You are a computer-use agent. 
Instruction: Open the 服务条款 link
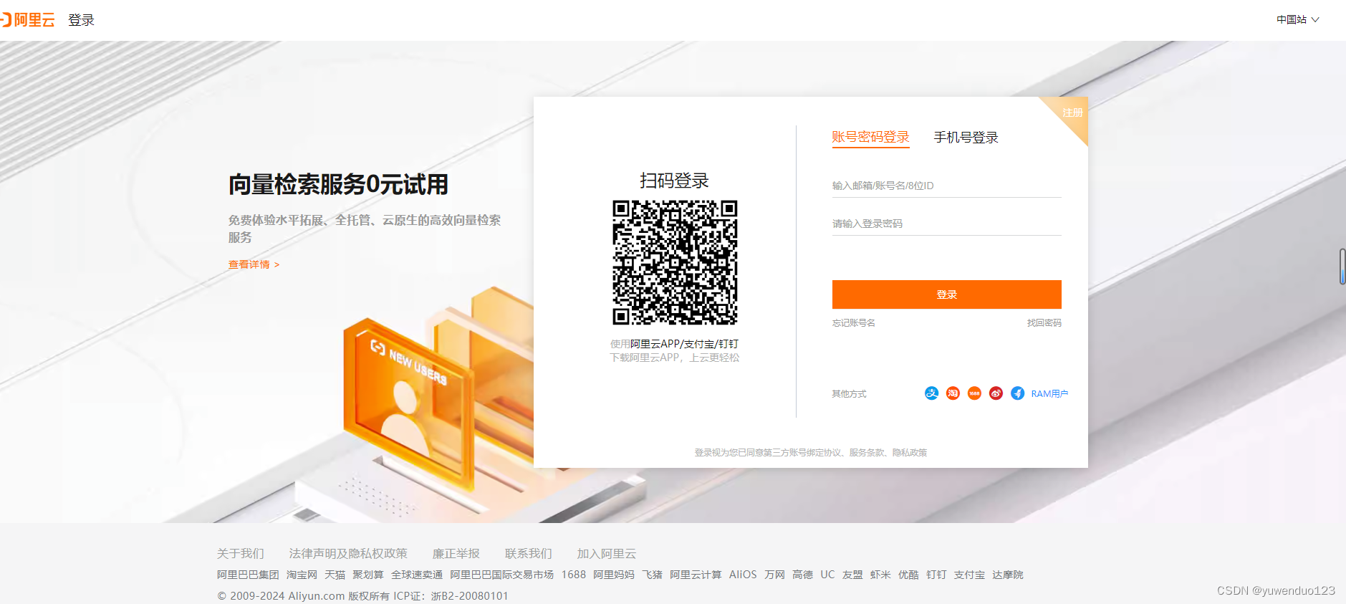pos(867,453)
